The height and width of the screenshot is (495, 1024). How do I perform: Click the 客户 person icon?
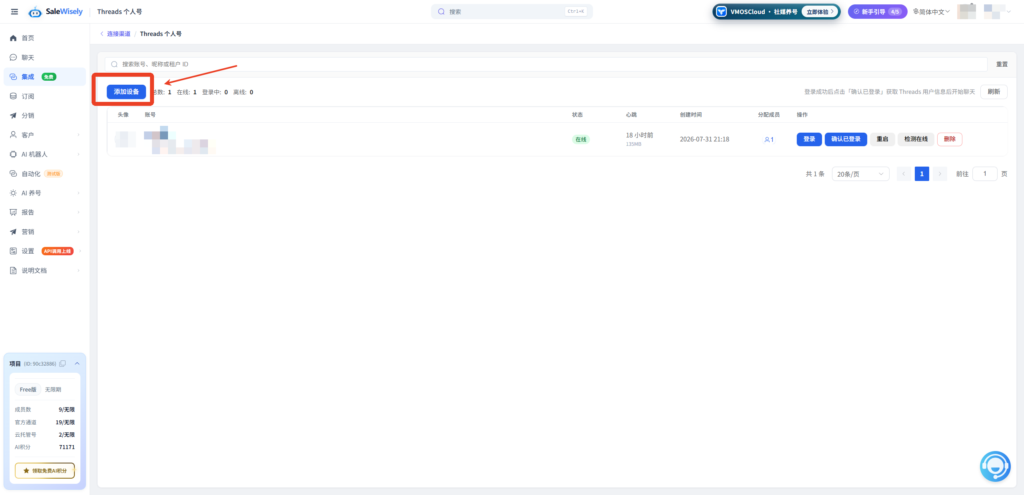click(x=13, y=135)
